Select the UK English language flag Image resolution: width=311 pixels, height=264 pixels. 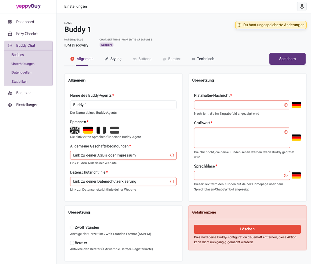75,130
